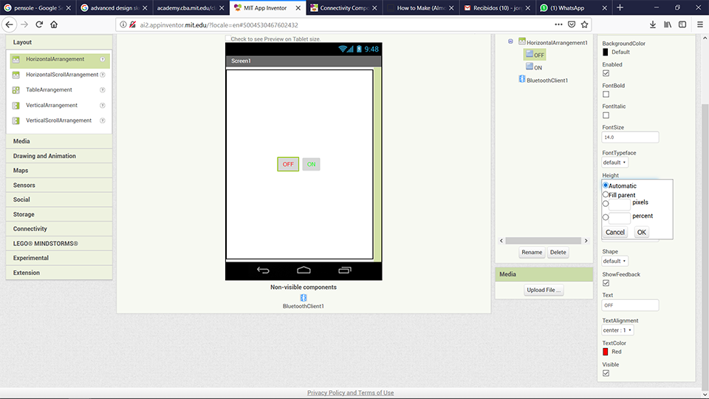Click the Rename component button
This screenshot has width=709, height=399.
[x=532, y=253]
